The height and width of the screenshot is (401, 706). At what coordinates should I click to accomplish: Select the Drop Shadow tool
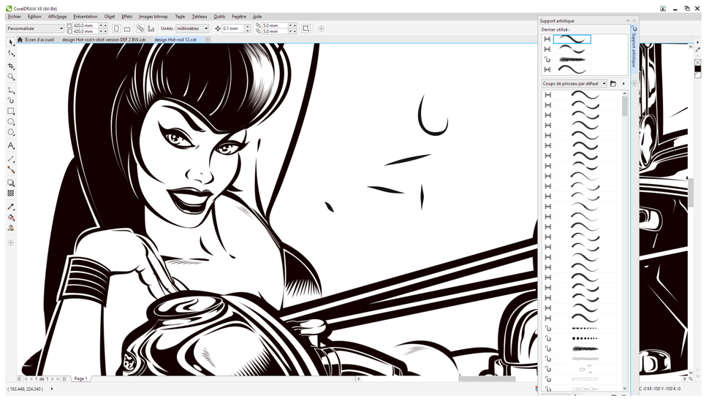pos(11,183)
